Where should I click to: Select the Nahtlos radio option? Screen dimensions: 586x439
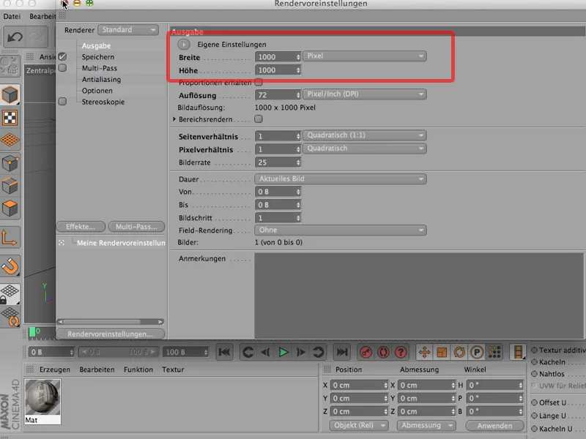pyautogui.click(x=535, y=374)
